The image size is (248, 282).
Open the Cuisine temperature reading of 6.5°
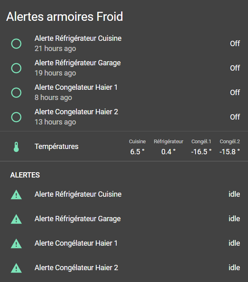point(137,151)
